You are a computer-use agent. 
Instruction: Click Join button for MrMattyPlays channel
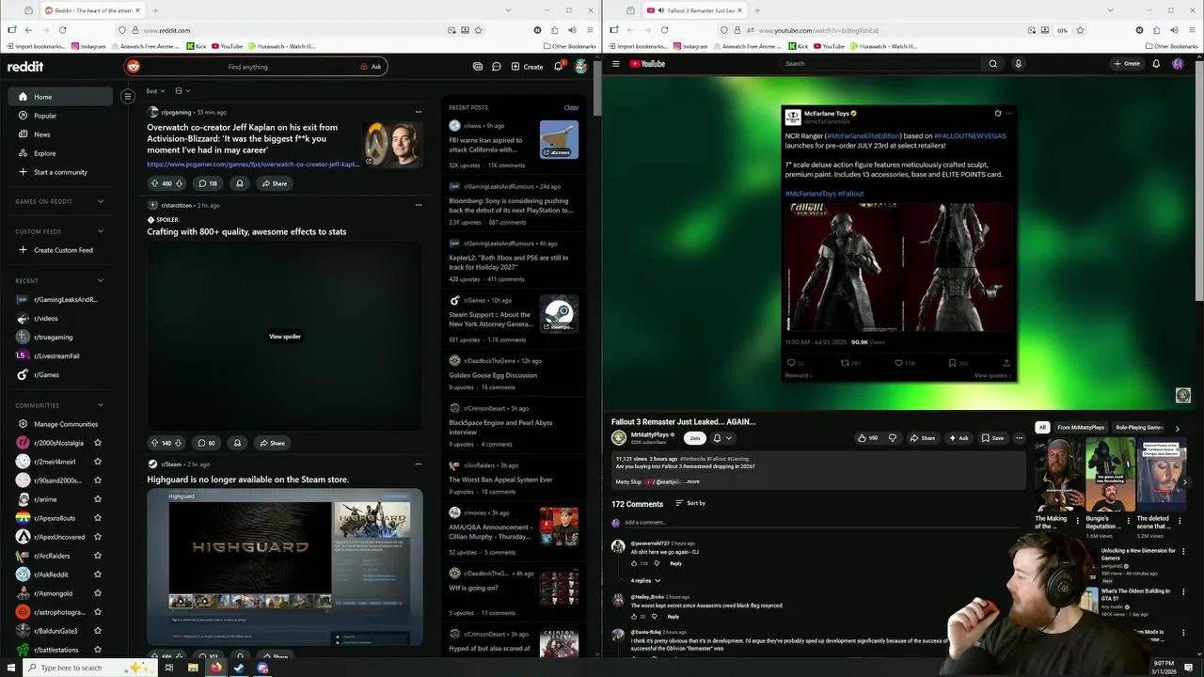(695, 438)
